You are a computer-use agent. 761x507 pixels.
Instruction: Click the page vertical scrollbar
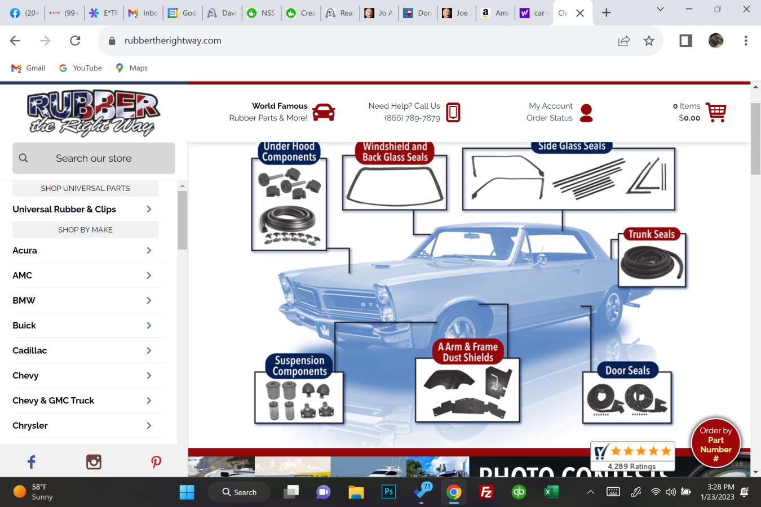[x=755, y=139]
